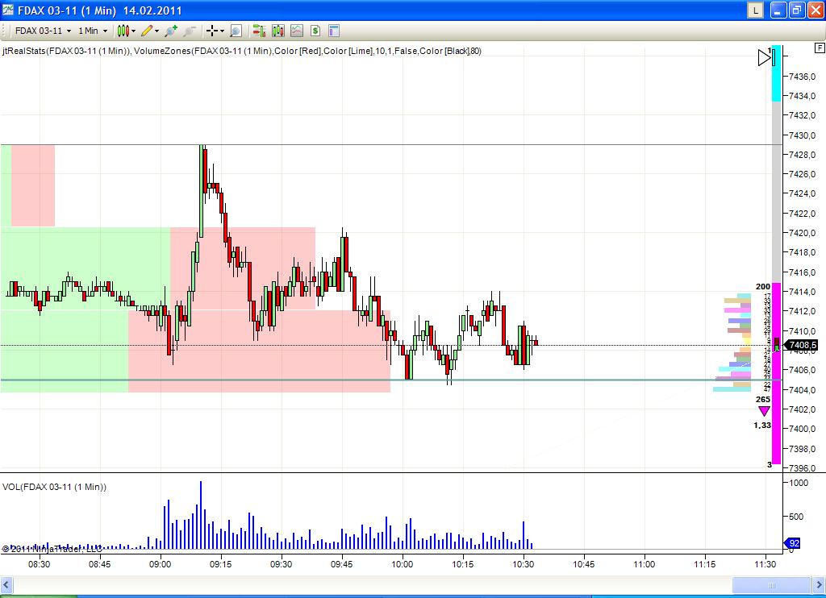826x598 pixels.
Task: Click the F button at top right
Action: 820,48
